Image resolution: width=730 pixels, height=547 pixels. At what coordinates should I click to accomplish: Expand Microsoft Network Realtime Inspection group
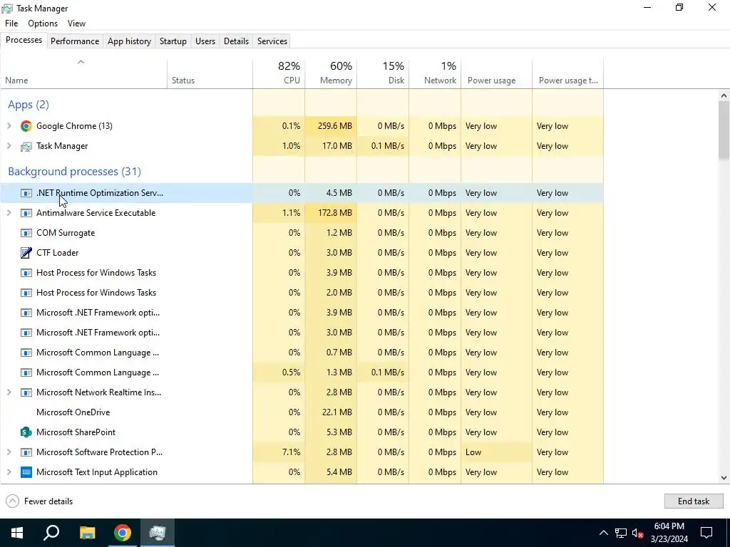coord(9,392)
